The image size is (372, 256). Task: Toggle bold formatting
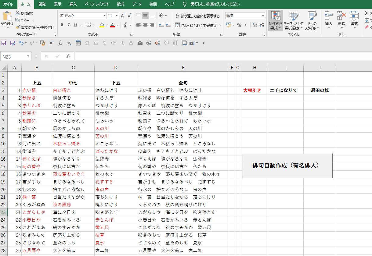pyautogui.click(x=62, y=25)
